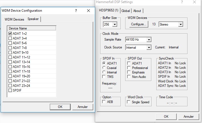Enable the ADAT 23+24 checkbox
202x123 pixels.
pos(10,85)
